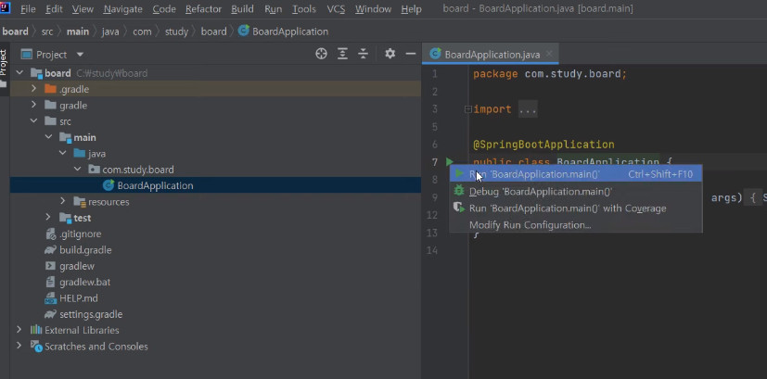Click the com breadcrumb item
767x379 pixels.
point(142,32)
